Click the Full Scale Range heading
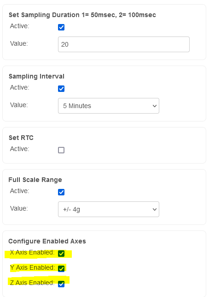Screen dimensions: 209x297 click(35, 180)
